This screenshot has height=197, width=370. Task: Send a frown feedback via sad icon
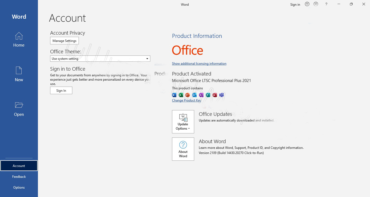(x=316, y=4)
